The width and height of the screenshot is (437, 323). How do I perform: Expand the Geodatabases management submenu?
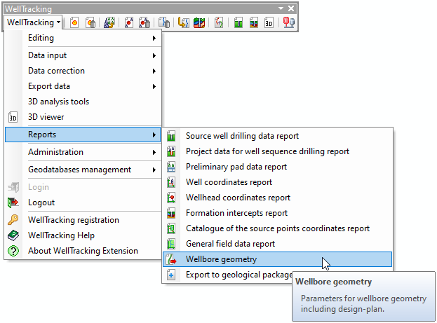[x=83, y=170]
